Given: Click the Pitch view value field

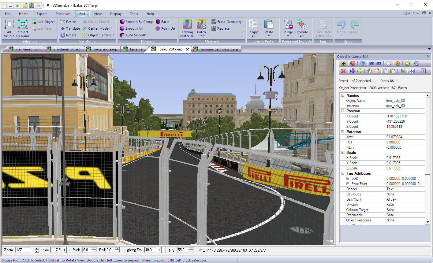Looking at the screenshot, I should [x=86, y=250].
